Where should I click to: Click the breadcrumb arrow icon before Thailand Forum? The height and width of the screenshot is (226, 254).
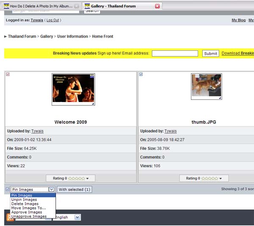pos(6,36)
